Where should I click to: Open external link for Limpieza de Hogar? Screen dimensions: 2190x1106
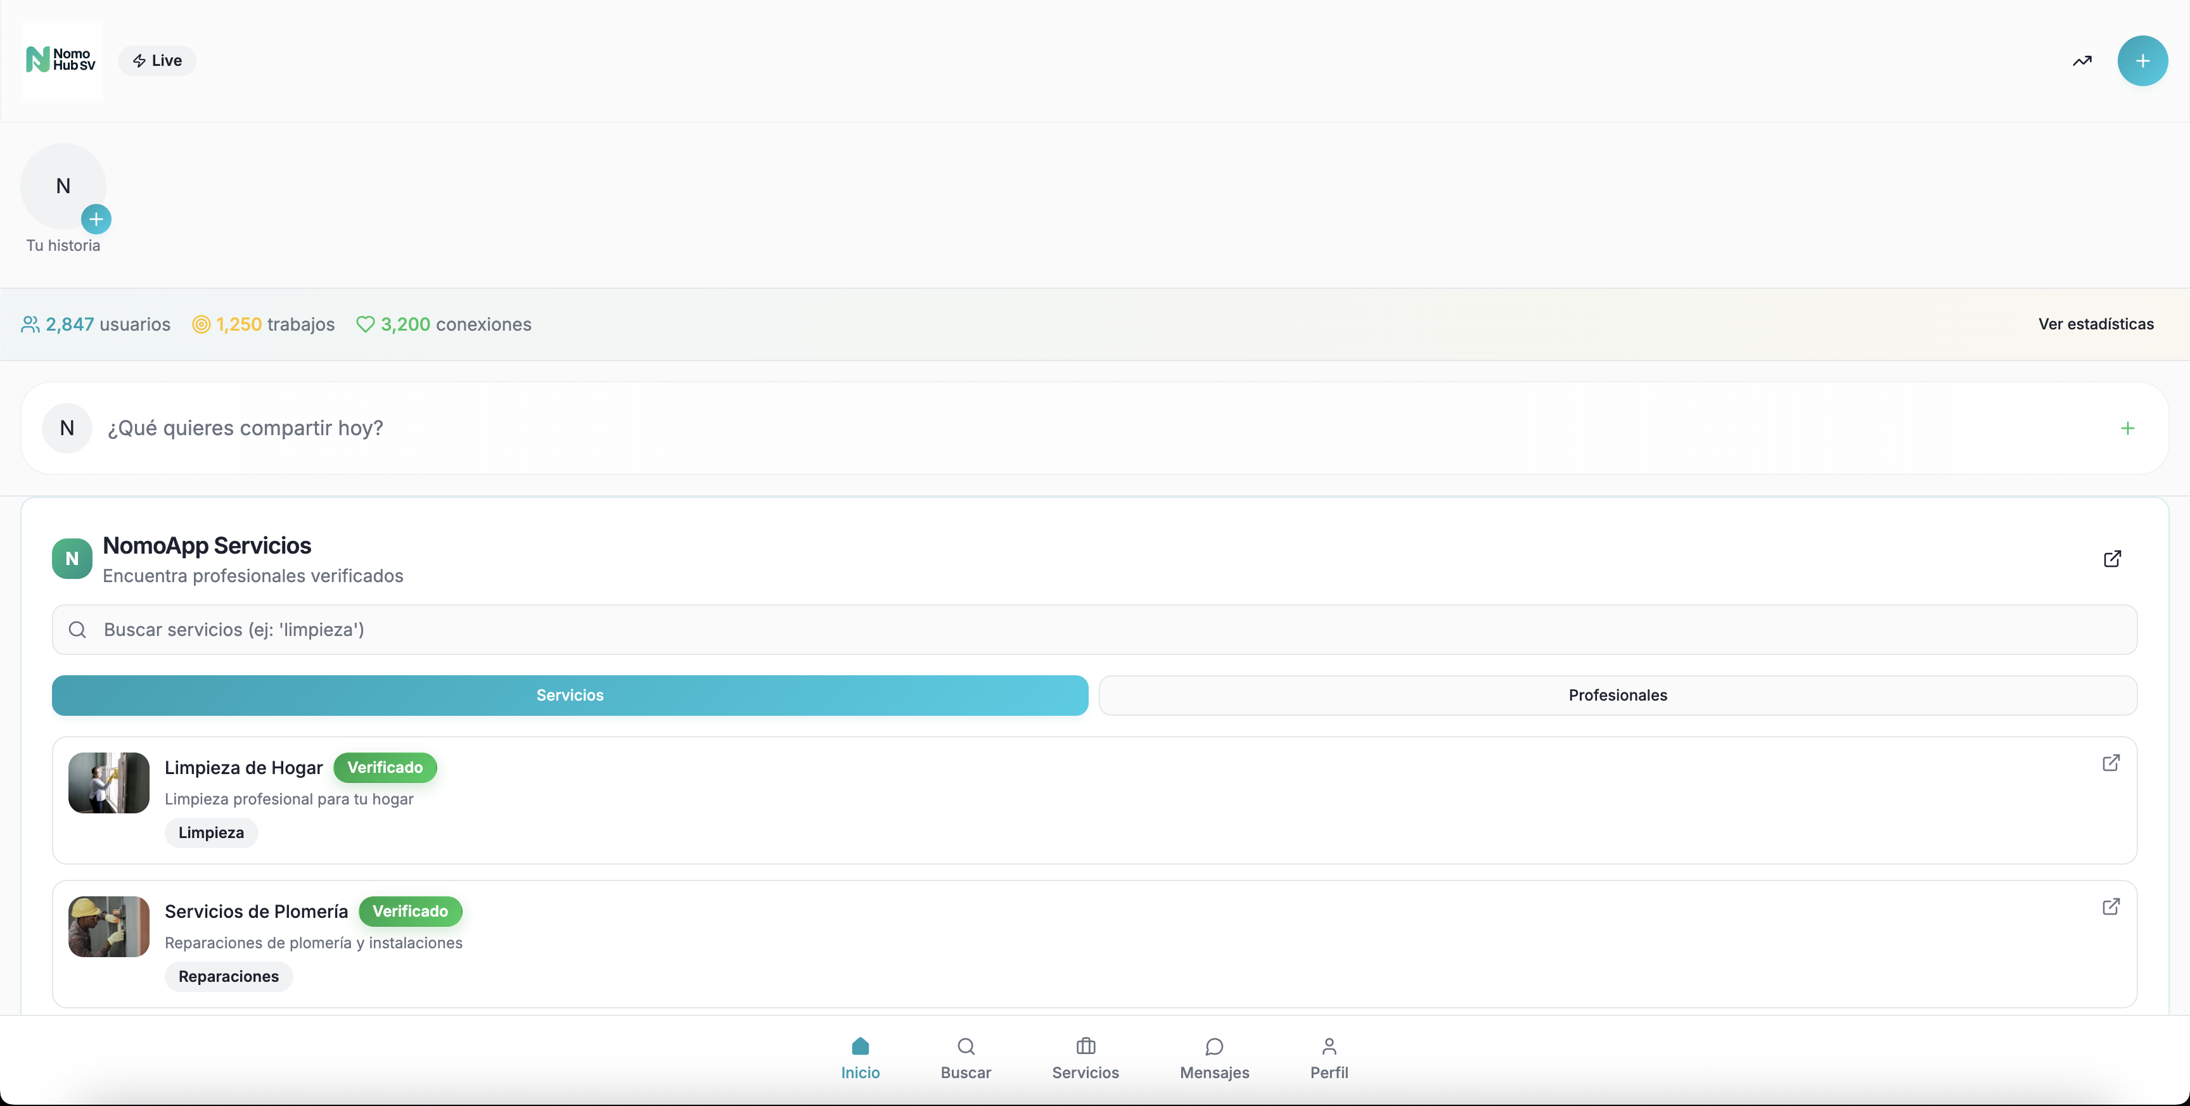click(2111, 763)
